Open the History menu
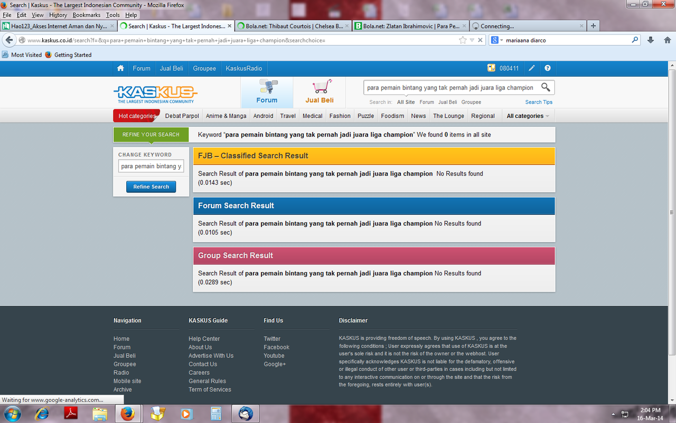Screen dimensions: 676x423 coord(58,15)
